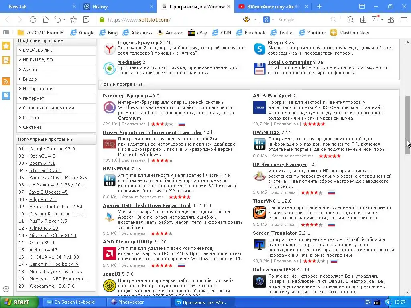
Task: Click the Screen Translator T icon
Action: pyautogui.click(x=260, y=245)
